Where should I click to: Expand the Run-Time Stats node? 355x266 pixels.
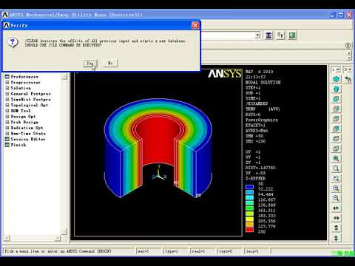click(7, 134)
